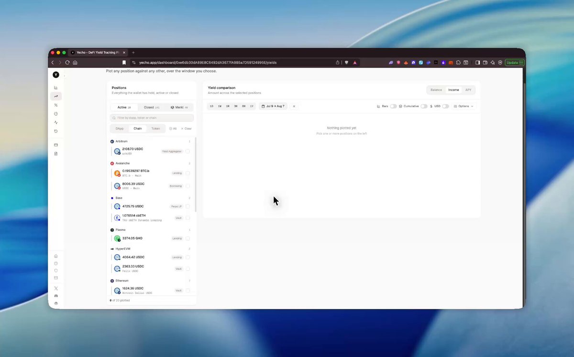Select the Active positions tab

(x=124, y=108)
